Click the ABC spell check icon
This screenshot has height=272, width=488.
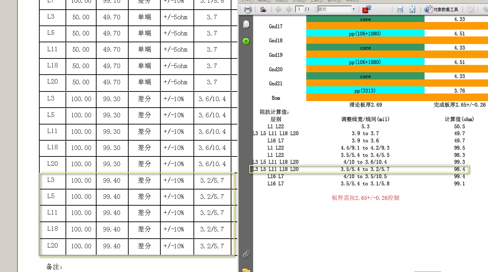[x=470, y=9]
